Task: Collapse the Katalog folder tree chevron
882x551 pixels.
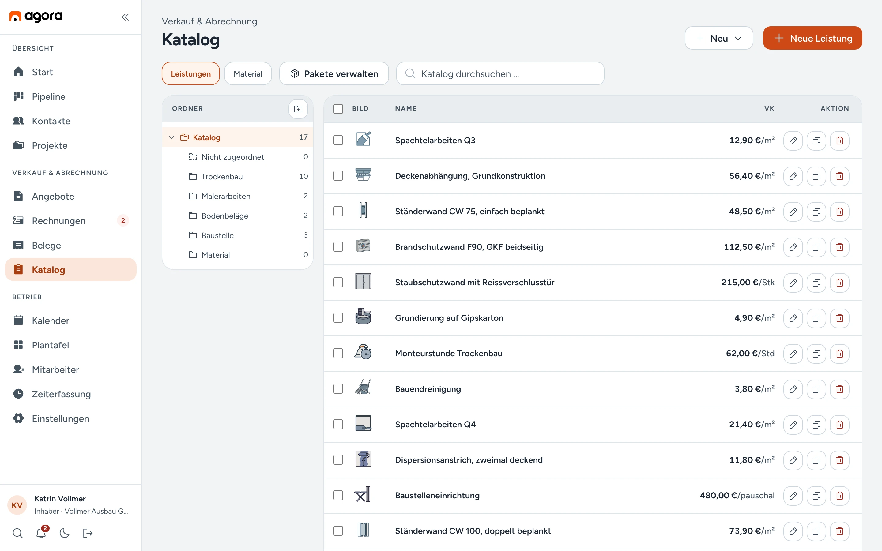Action: point(171,137)
